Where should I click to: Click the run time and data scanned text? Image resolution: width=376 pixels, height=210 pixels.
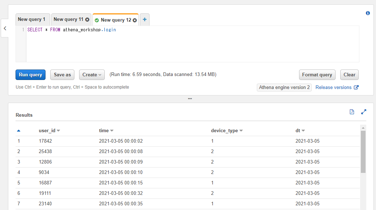[163, 75]
